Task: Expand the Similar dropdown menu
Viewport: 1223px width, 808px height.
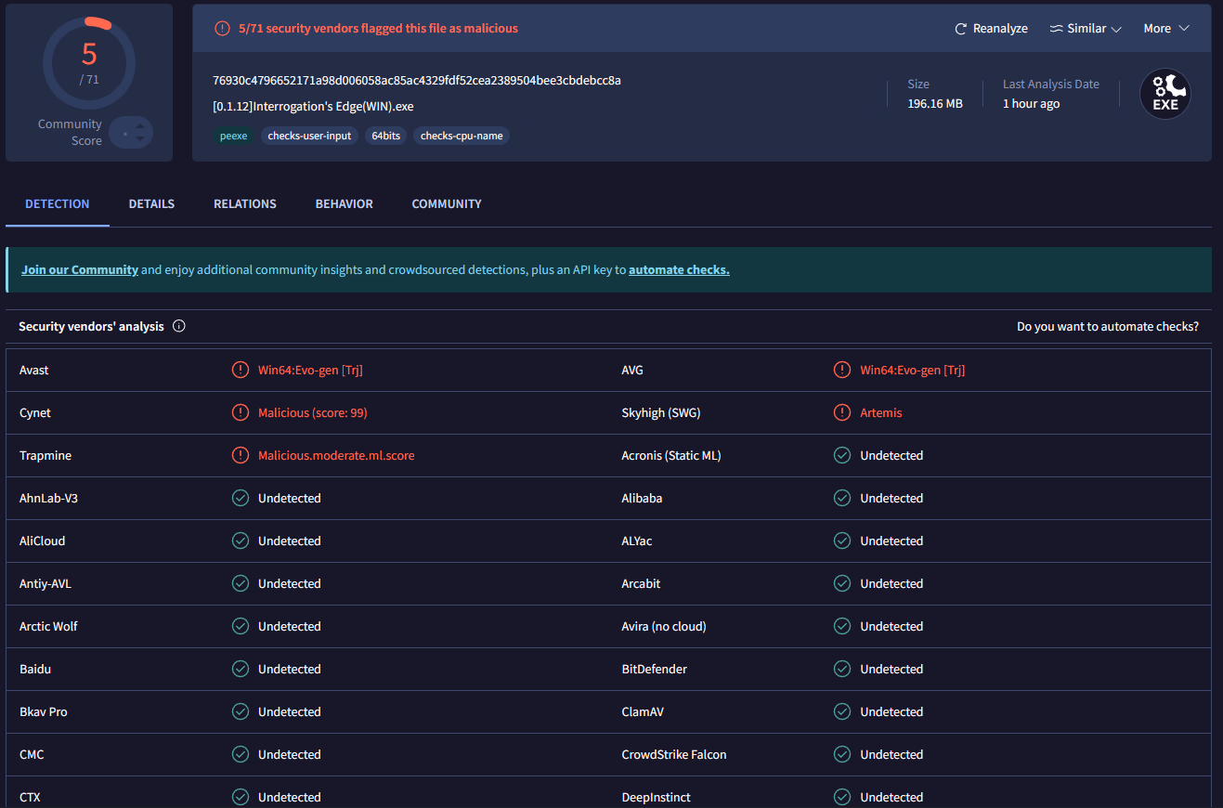Action: [1086, 29]
